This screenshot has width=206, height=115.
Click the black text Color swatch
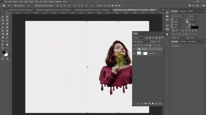coord(194,27)
